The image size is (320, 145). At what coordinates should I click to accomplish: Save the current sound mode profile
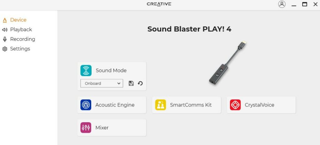coord(131,83)
